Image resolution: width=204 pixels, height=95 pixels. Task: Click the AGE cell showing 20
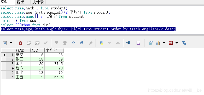[38, 64]
